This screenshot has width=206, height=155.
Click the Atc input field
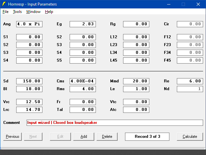(136, 110)
